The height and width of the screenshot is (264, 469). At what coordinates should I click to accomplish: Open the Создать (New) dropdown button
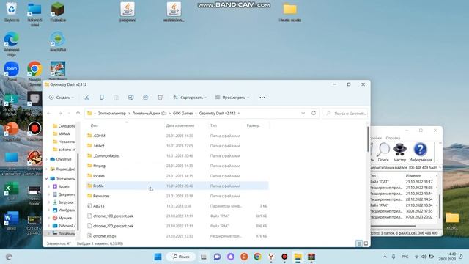62,98
